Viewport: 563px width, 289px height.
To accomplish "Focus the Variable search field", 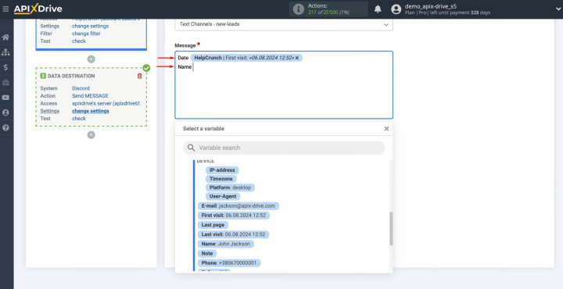I will pos(284,148).
